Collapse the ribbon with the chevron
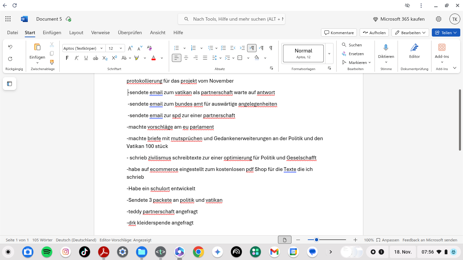This screenshot has height=260, width=463. pyautogui.click(x=455, y=68)
